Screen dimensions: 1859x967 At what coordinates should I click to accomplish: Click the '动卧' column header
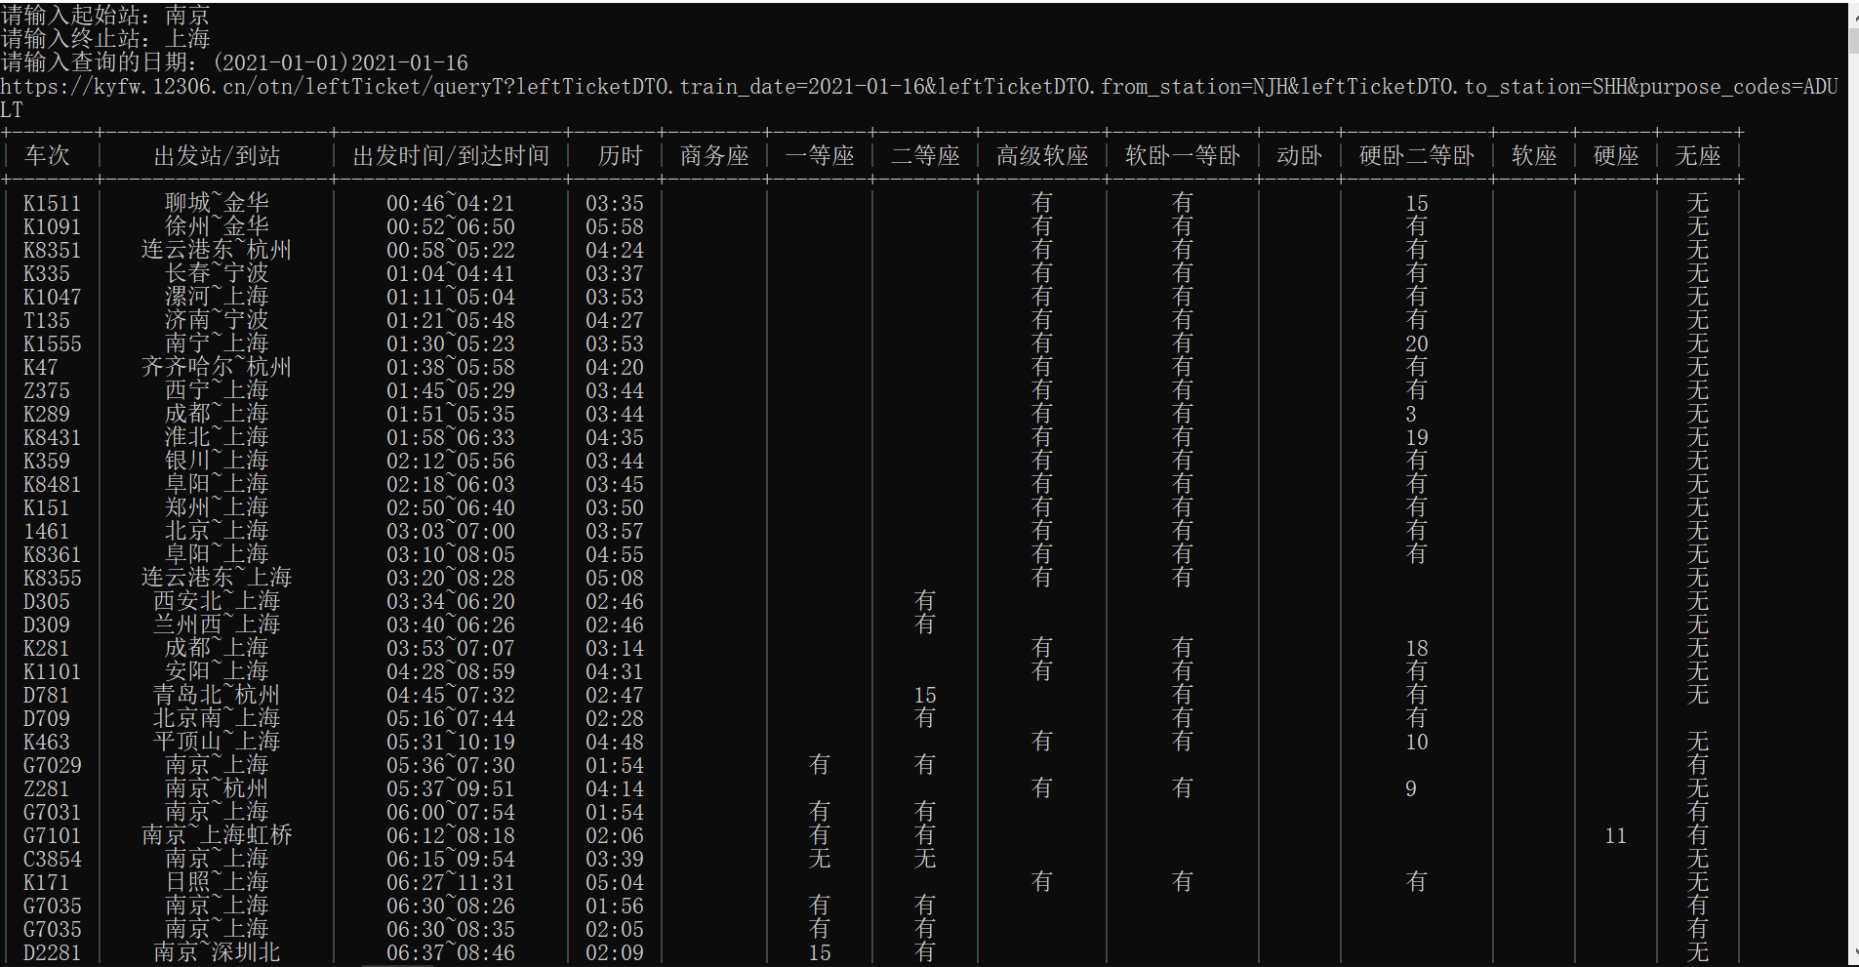click(x=1300, y=156)
